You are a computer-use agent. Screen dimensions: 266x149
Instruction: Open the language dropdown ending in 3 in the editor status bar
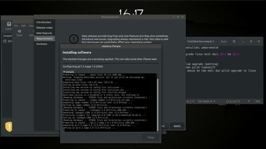[x=190, y=101]
